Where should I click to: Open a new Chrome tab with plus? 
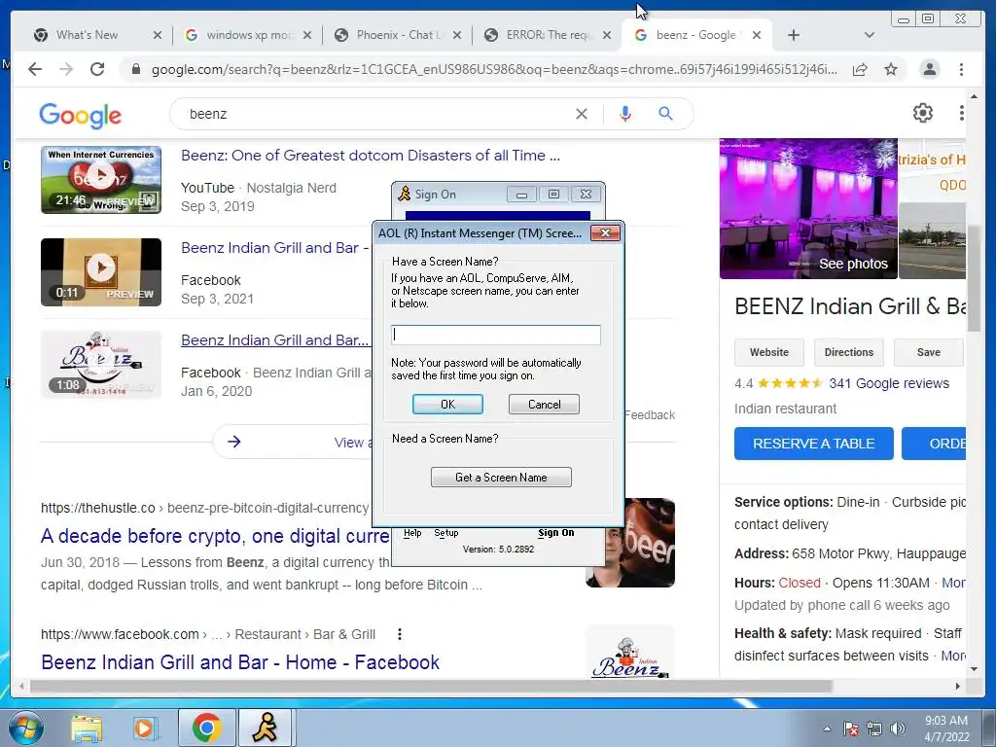coord(794,35)
